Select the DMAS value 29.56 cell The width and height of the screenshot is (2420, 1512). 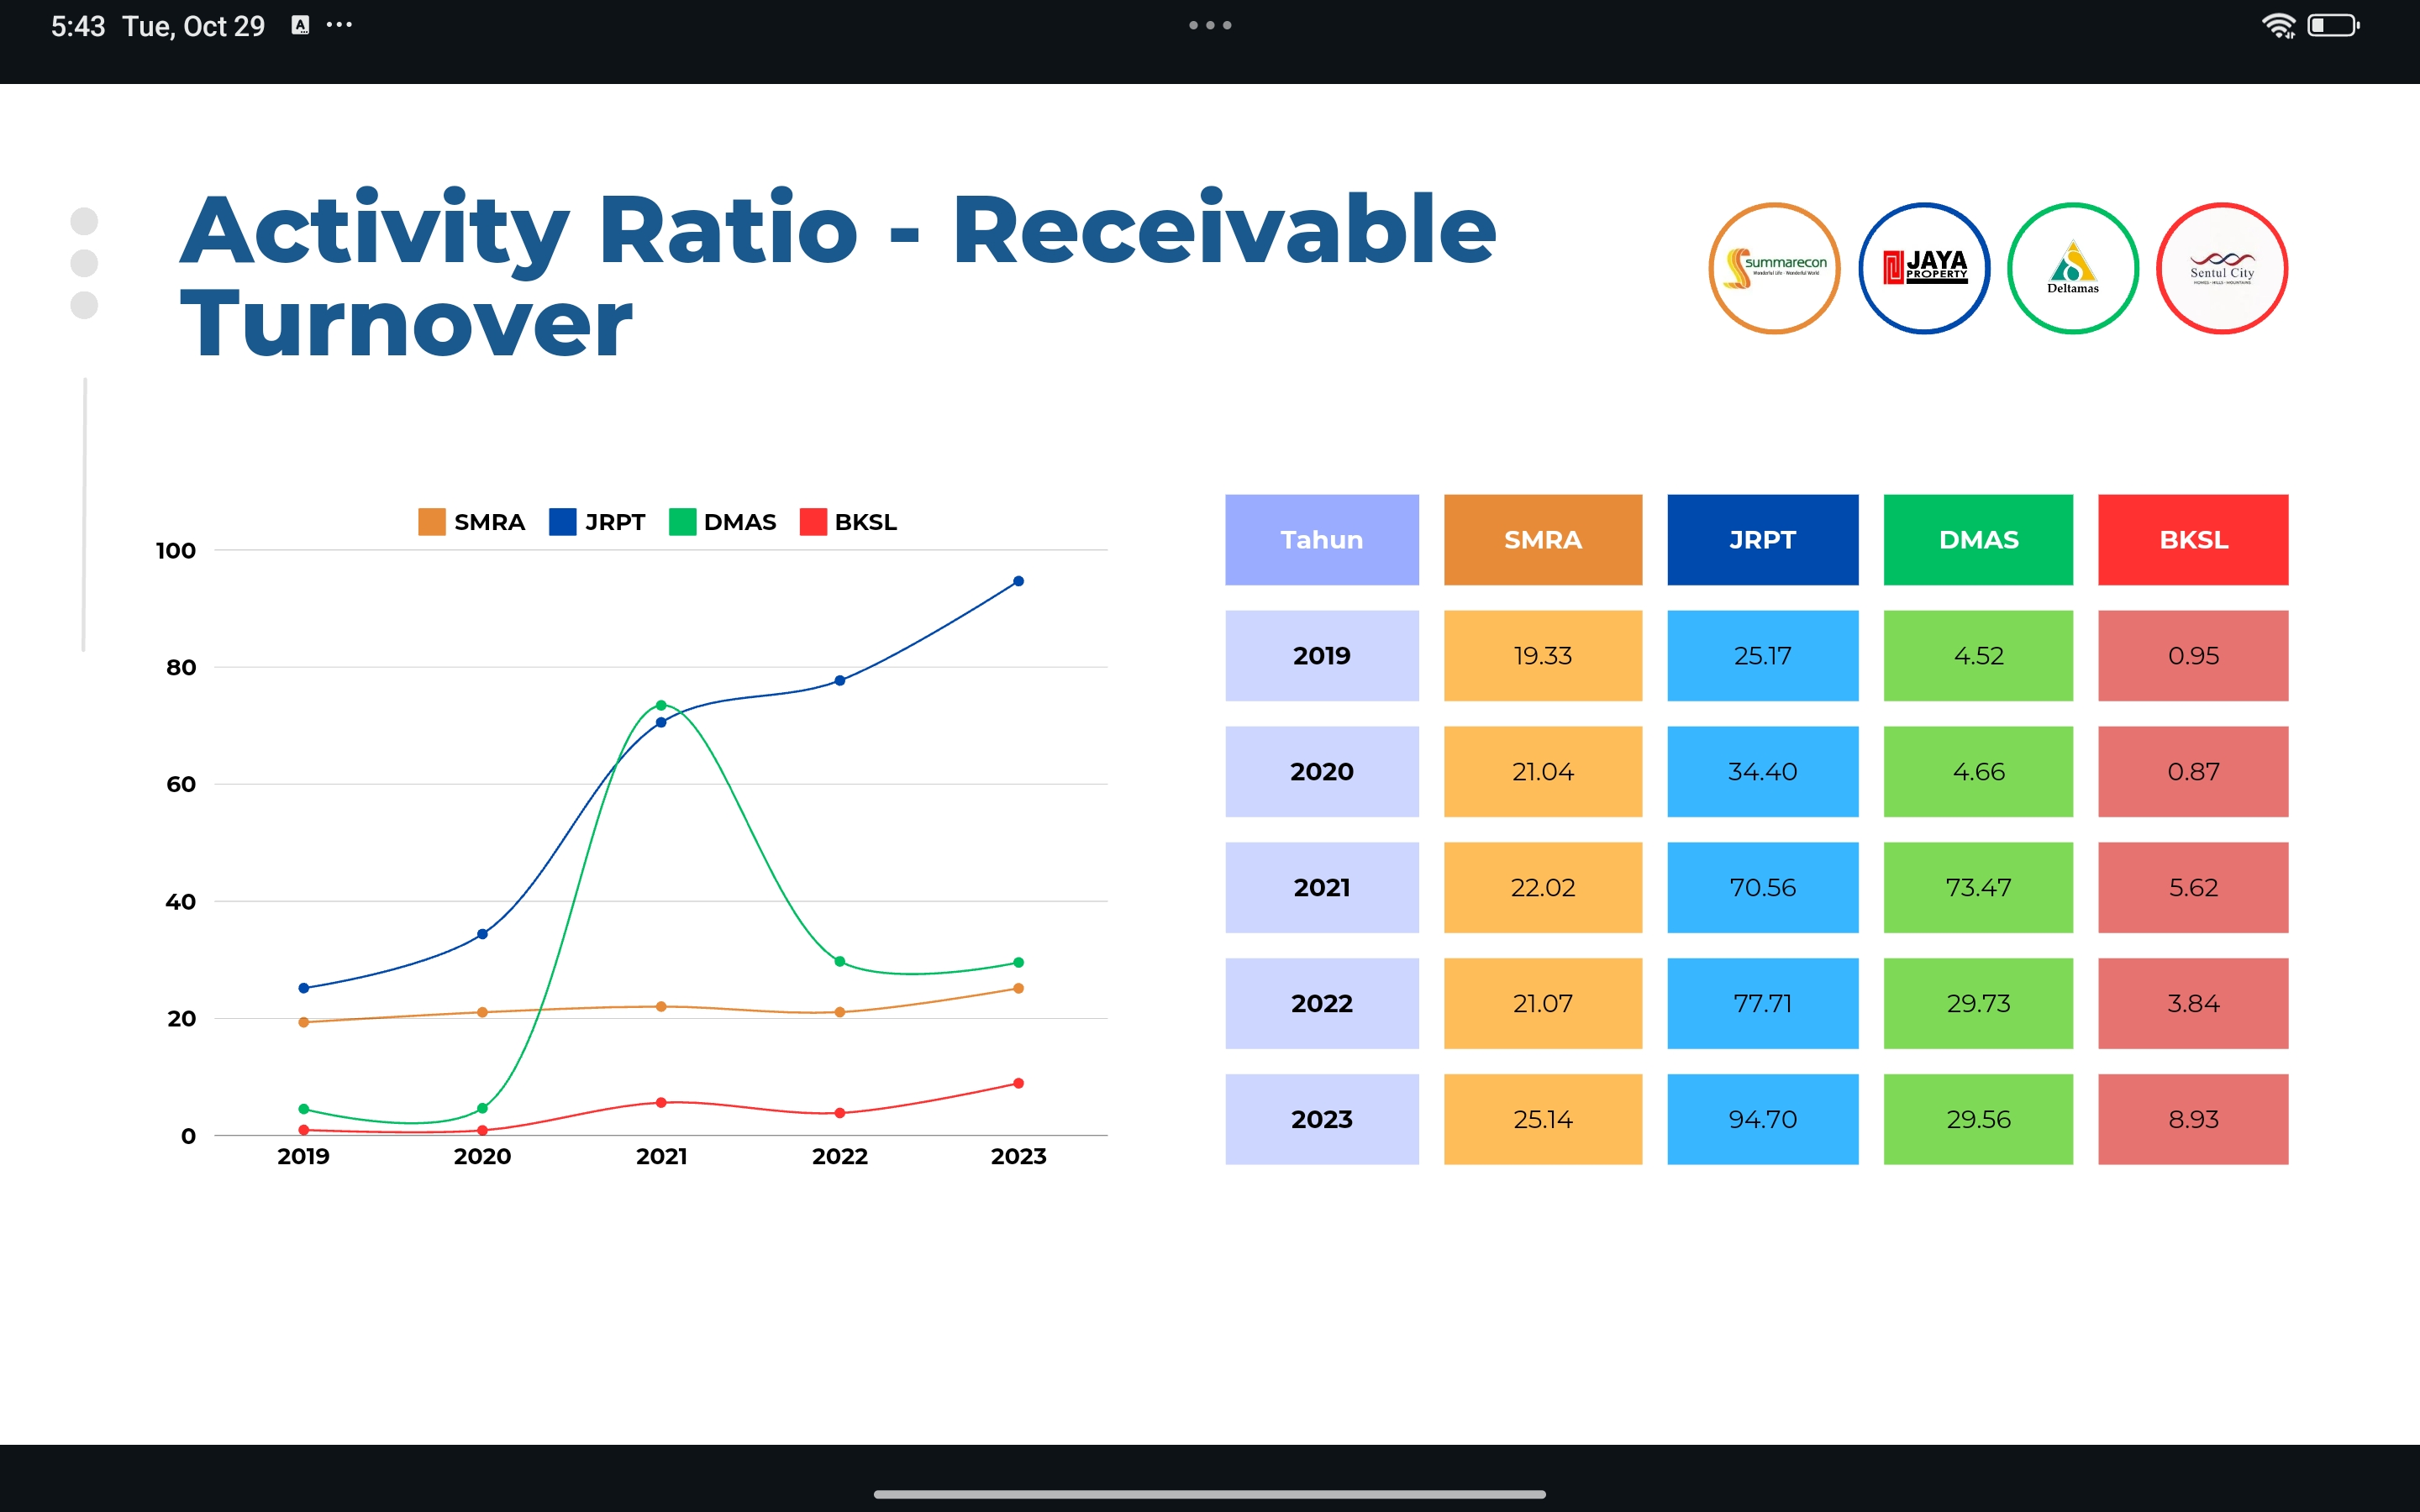(x=1978, y=1120)
